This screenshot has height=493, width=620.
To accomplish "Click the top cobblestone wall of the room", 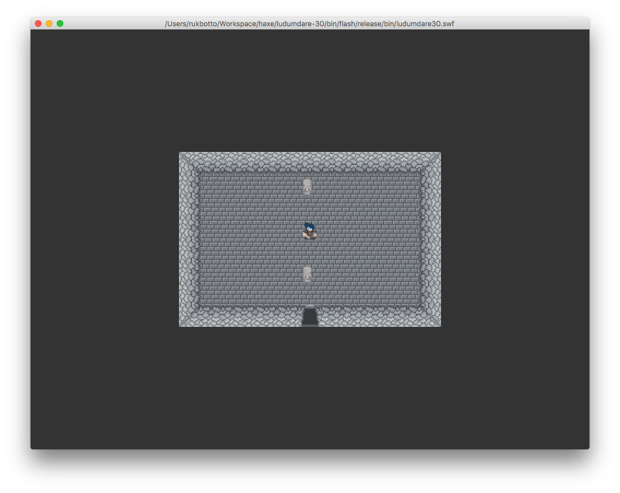I will (309, 161).
